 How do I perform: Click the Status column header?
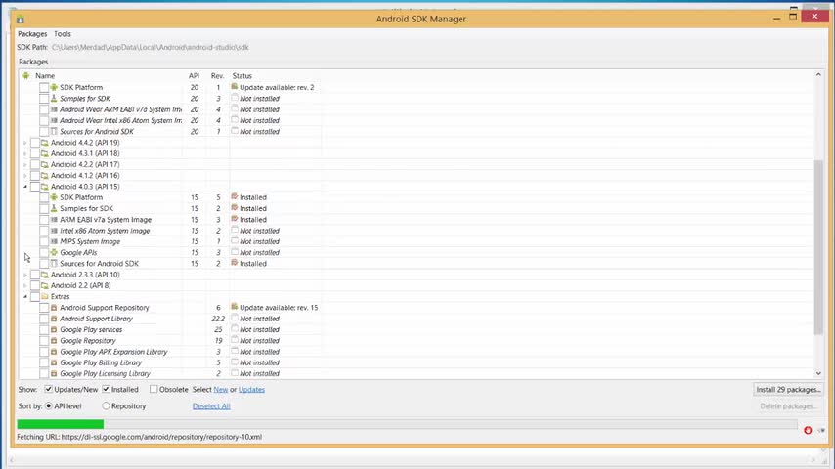click(x=242, y=76)
